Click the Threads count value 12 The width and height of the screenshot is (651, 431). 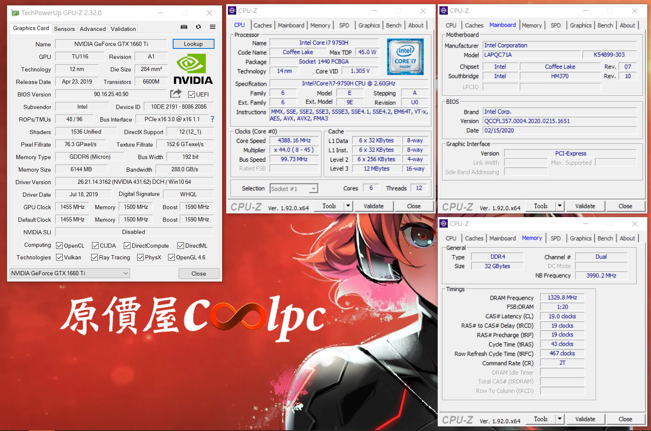point(419,188)
